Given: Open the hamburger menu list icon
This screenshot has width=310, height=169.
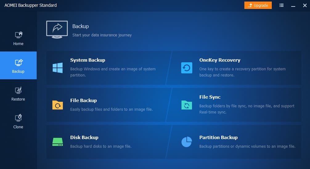Looking at the screenshot, I should tap(281, 5).
